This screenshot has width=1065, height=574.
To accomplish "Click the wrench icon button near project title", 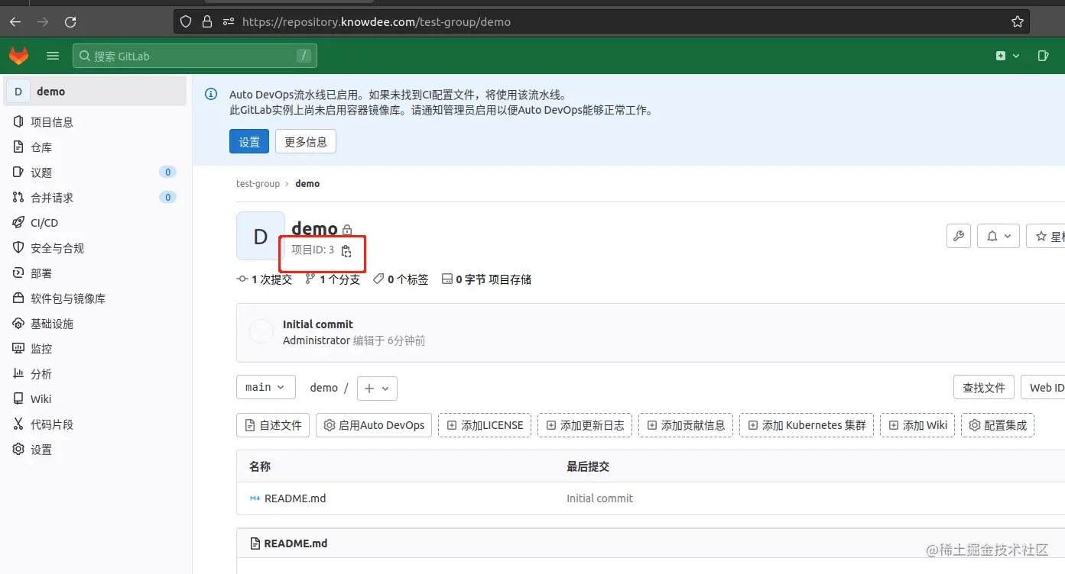I will click(959, 237).
